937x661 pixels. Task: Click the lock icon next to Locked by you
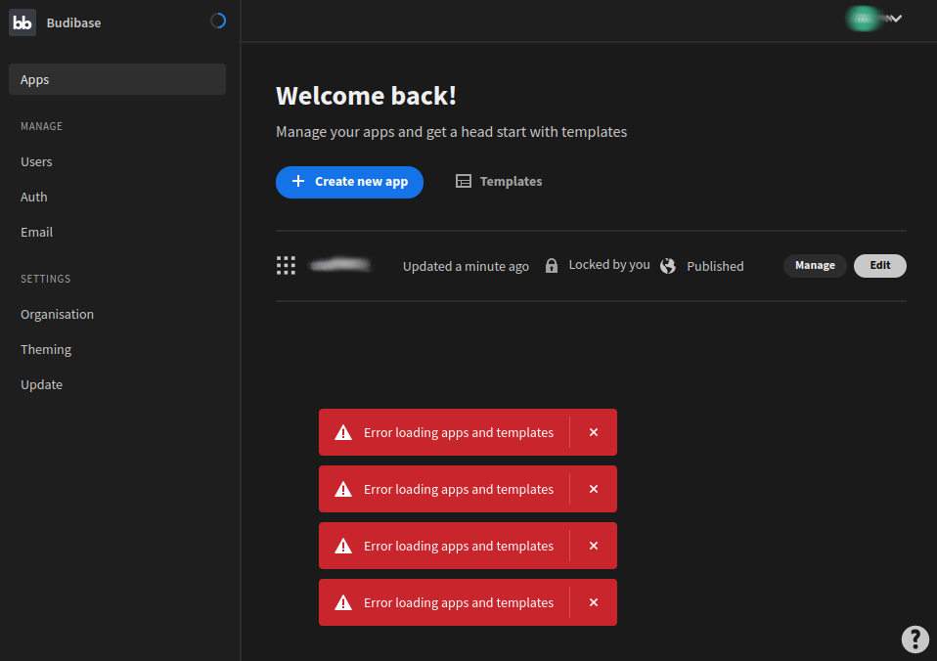[552, 265]
